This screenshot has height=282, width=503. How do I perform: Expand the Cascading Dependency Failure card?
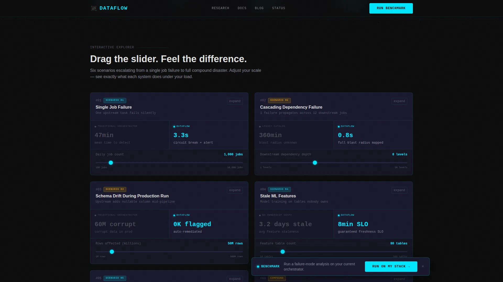pyautogui.click(x=399, y=101)
